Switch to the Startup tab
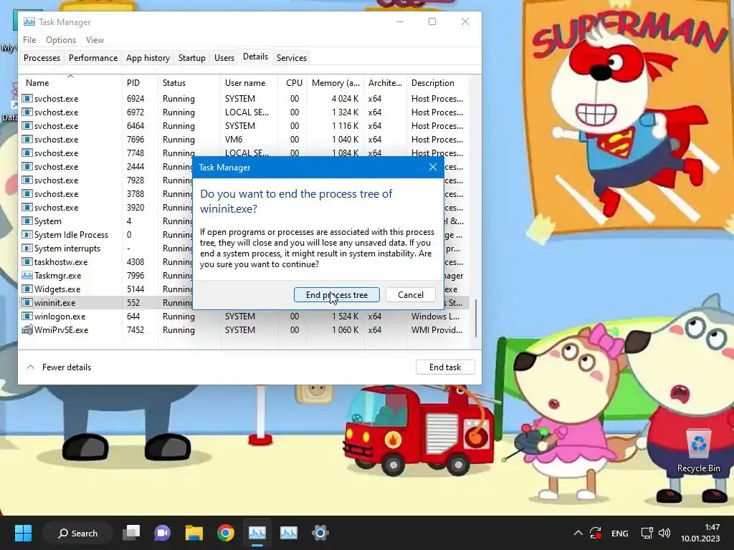 pyautogui.click(x=192, y=57)
